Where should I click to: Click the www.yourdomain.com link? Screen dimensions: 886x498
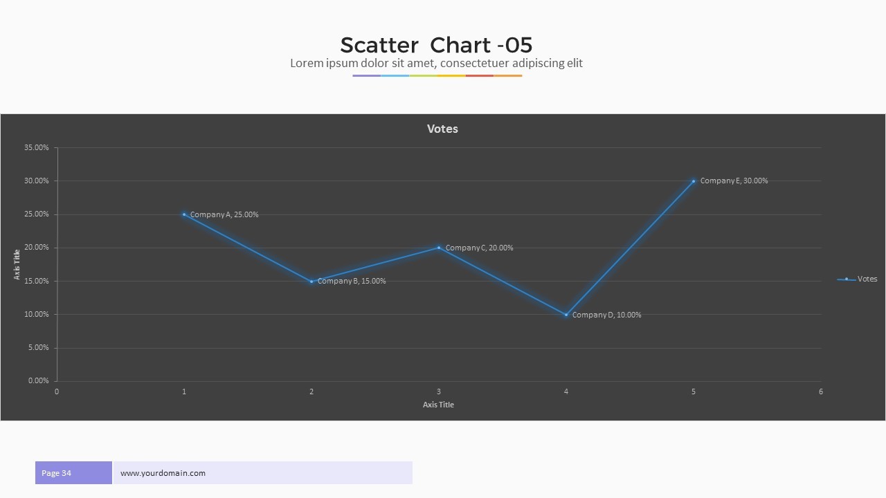(163, 473)
